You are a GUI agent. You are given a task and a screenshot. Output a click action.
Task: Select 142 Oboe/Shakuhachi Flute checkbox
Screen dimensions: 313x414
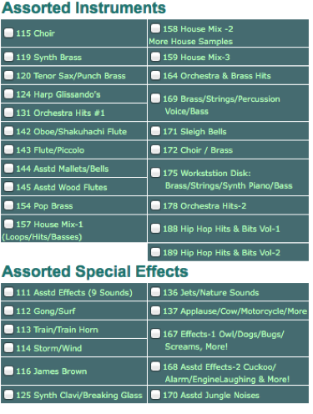click(9, 131)
